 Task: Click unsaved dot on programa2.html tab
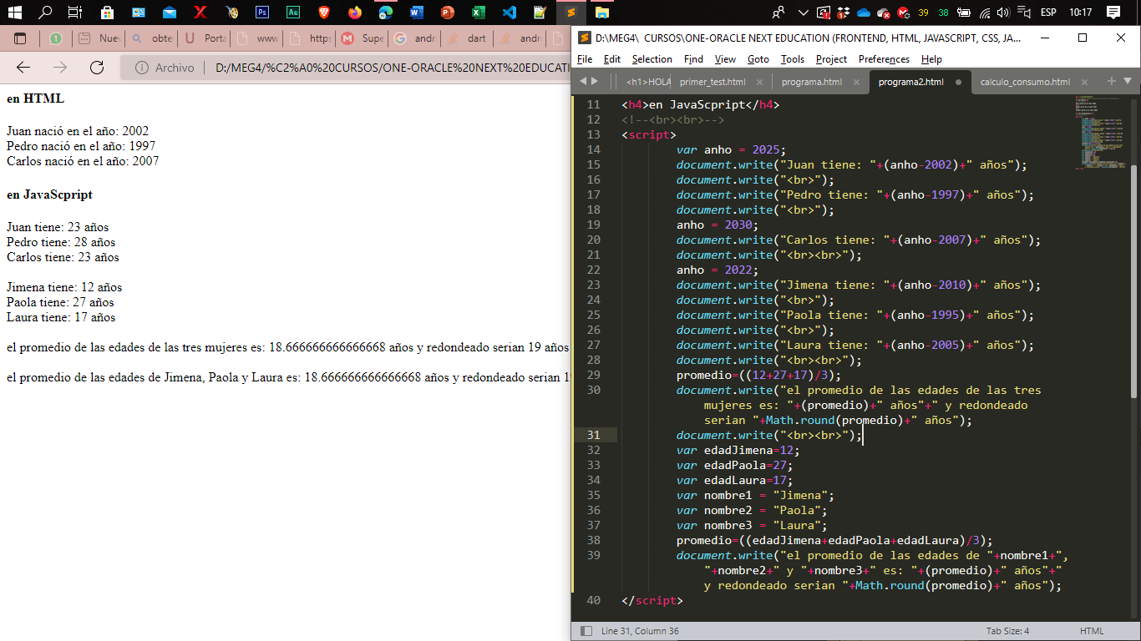click(x=958, y=82)
